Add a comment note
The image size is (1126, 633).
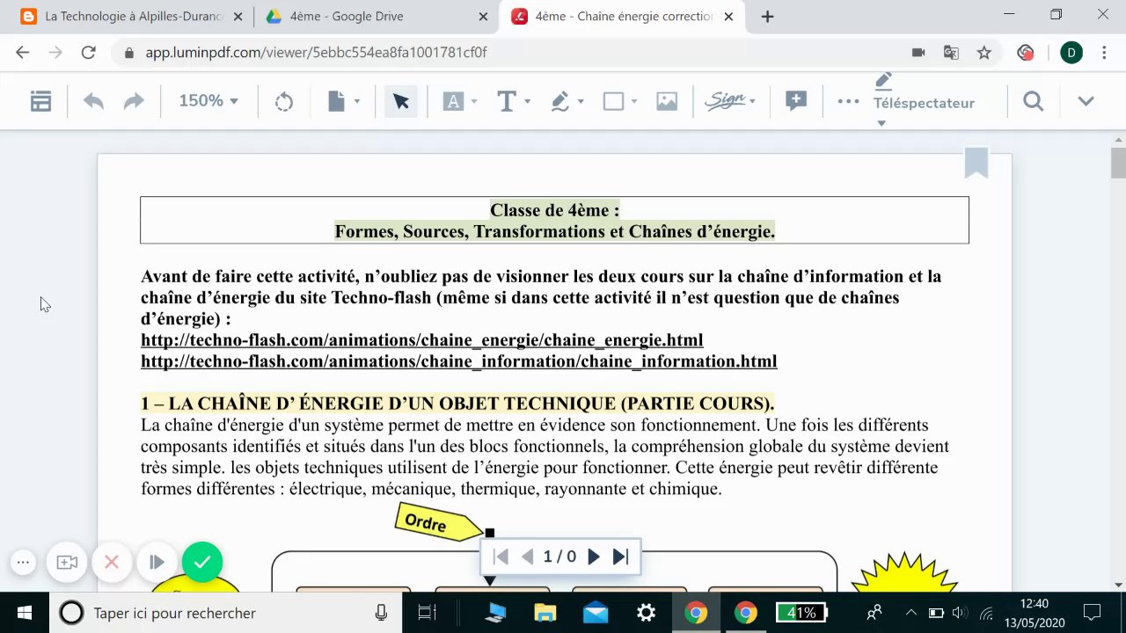796,101
